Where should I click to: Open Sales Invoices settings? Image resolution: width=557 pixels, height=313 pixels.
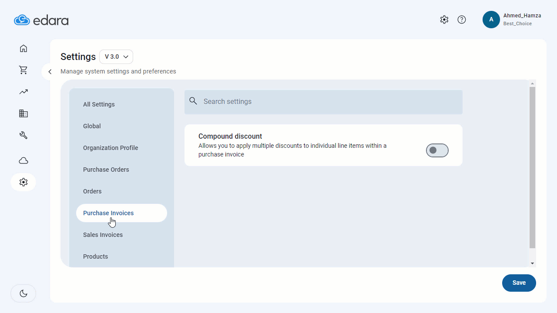point(103,235)
